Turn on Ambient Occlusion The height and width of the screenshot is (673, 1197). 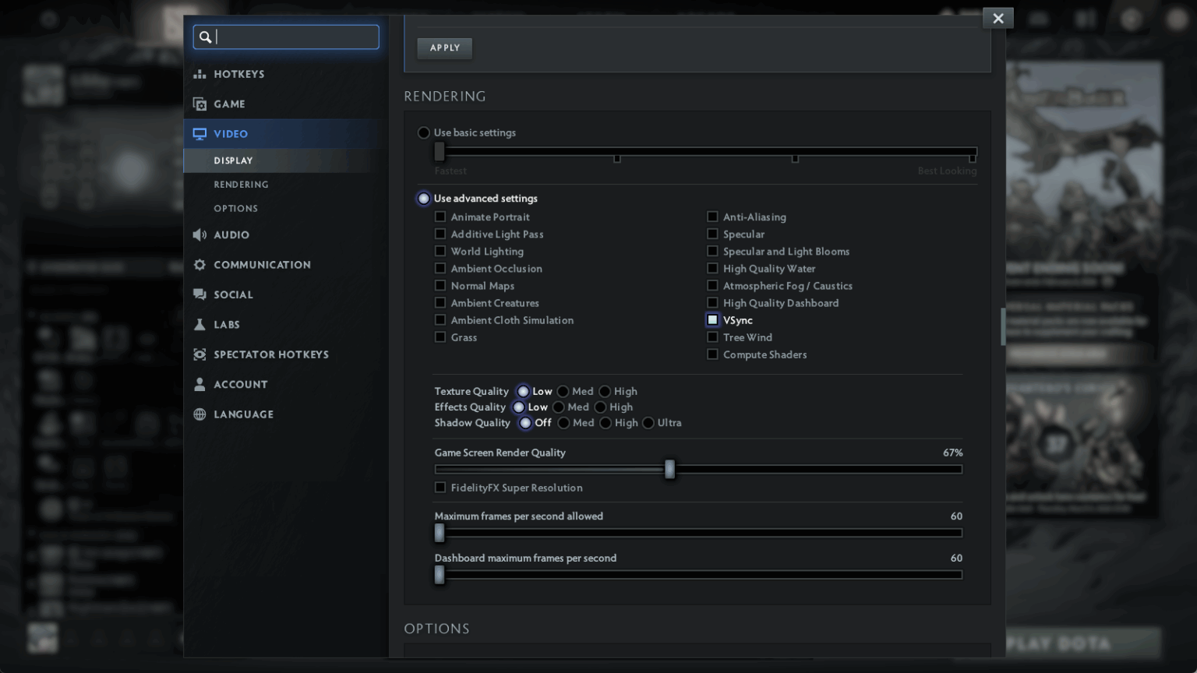[x=440, y=269]
